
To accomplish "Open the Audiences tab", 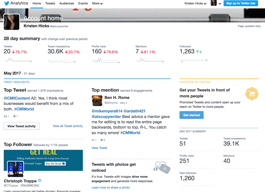I will pos(67,3).
